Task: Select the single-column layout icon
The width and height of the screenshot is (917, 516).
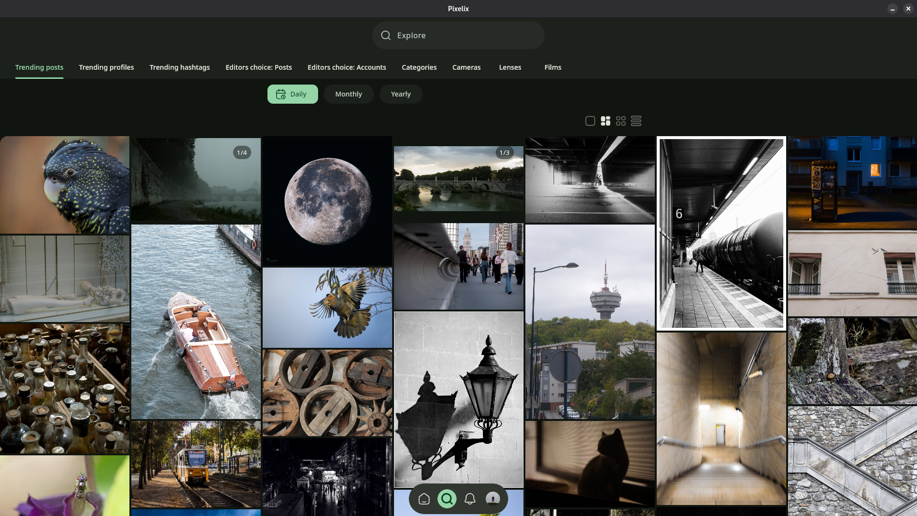Action: tap(590, 121)
